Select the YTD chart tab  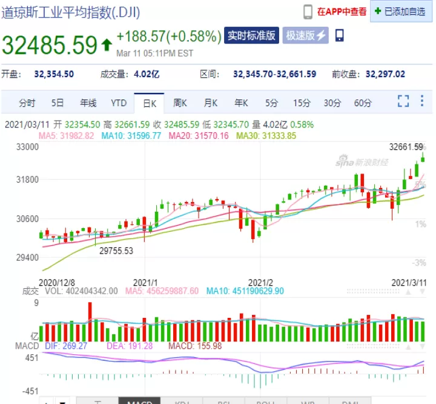119,103
